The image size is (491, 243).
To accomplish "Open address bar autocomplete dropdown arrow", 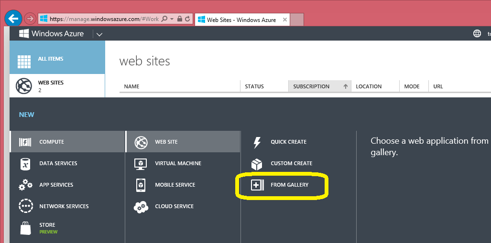I will [172, 19].
